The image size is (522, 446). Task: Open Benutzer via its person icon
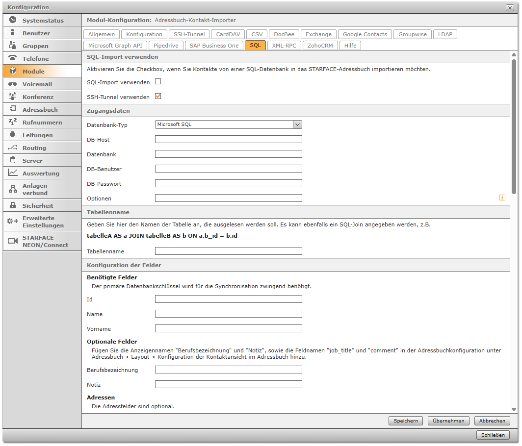[x=13, y=33]
